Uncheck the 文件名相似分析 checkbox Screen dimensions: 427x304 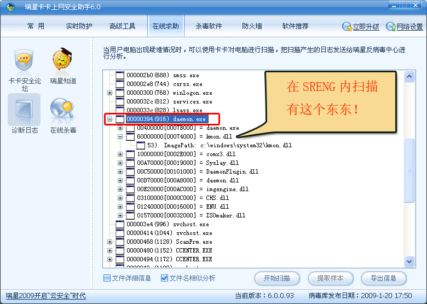click(x=164, y=278)
